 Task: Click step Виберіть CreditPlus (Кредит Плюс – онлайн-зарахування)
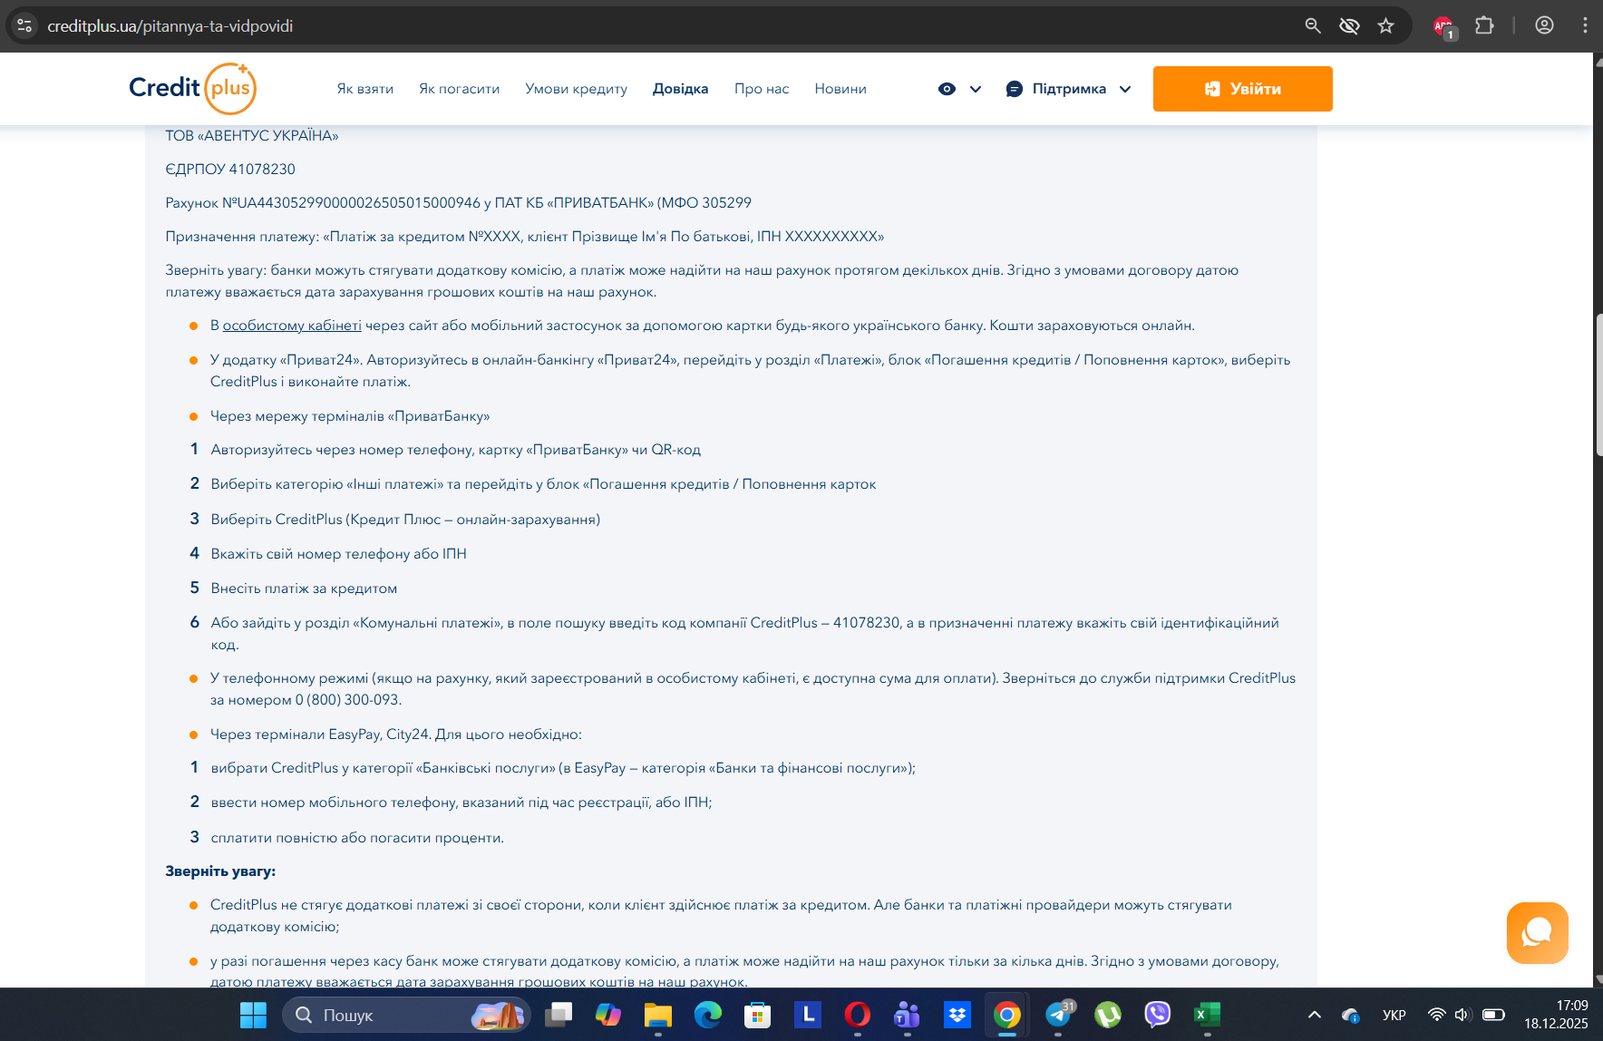point(405,520)
